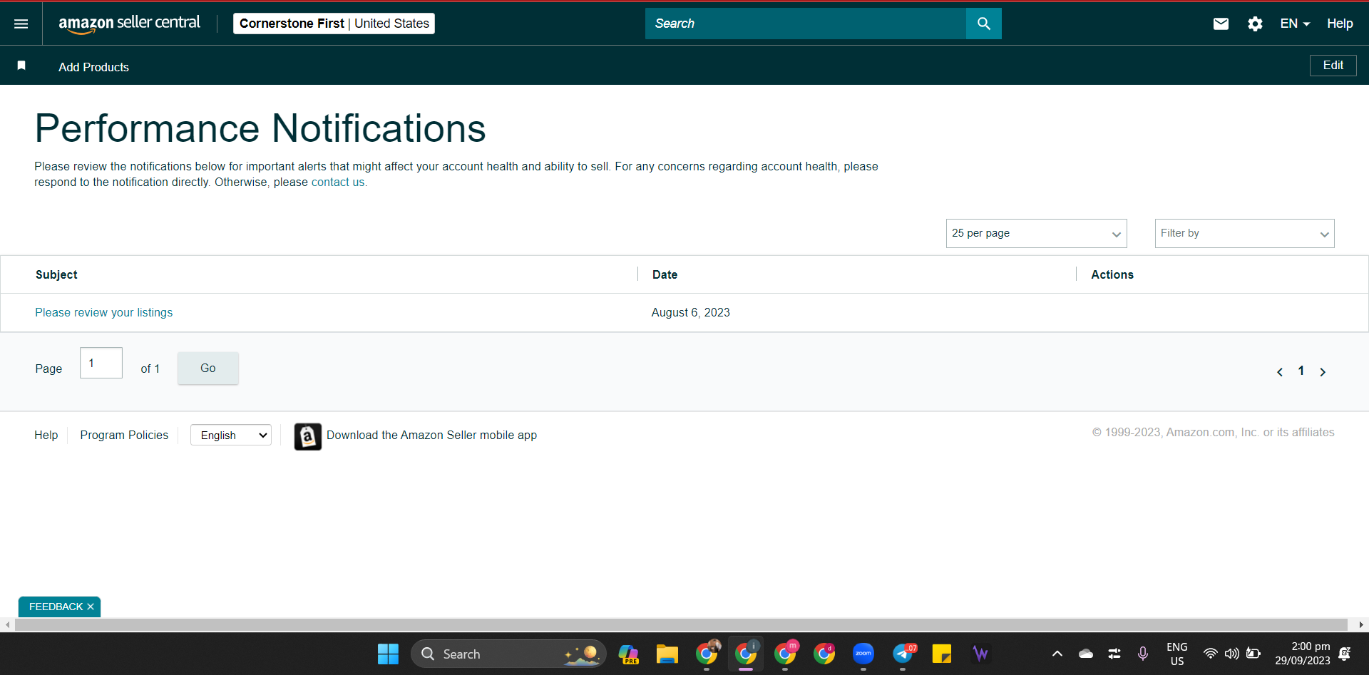Open Add Products from the bookmark bar
Viewport: 1369px width, 675px height.
coord(93,67)
